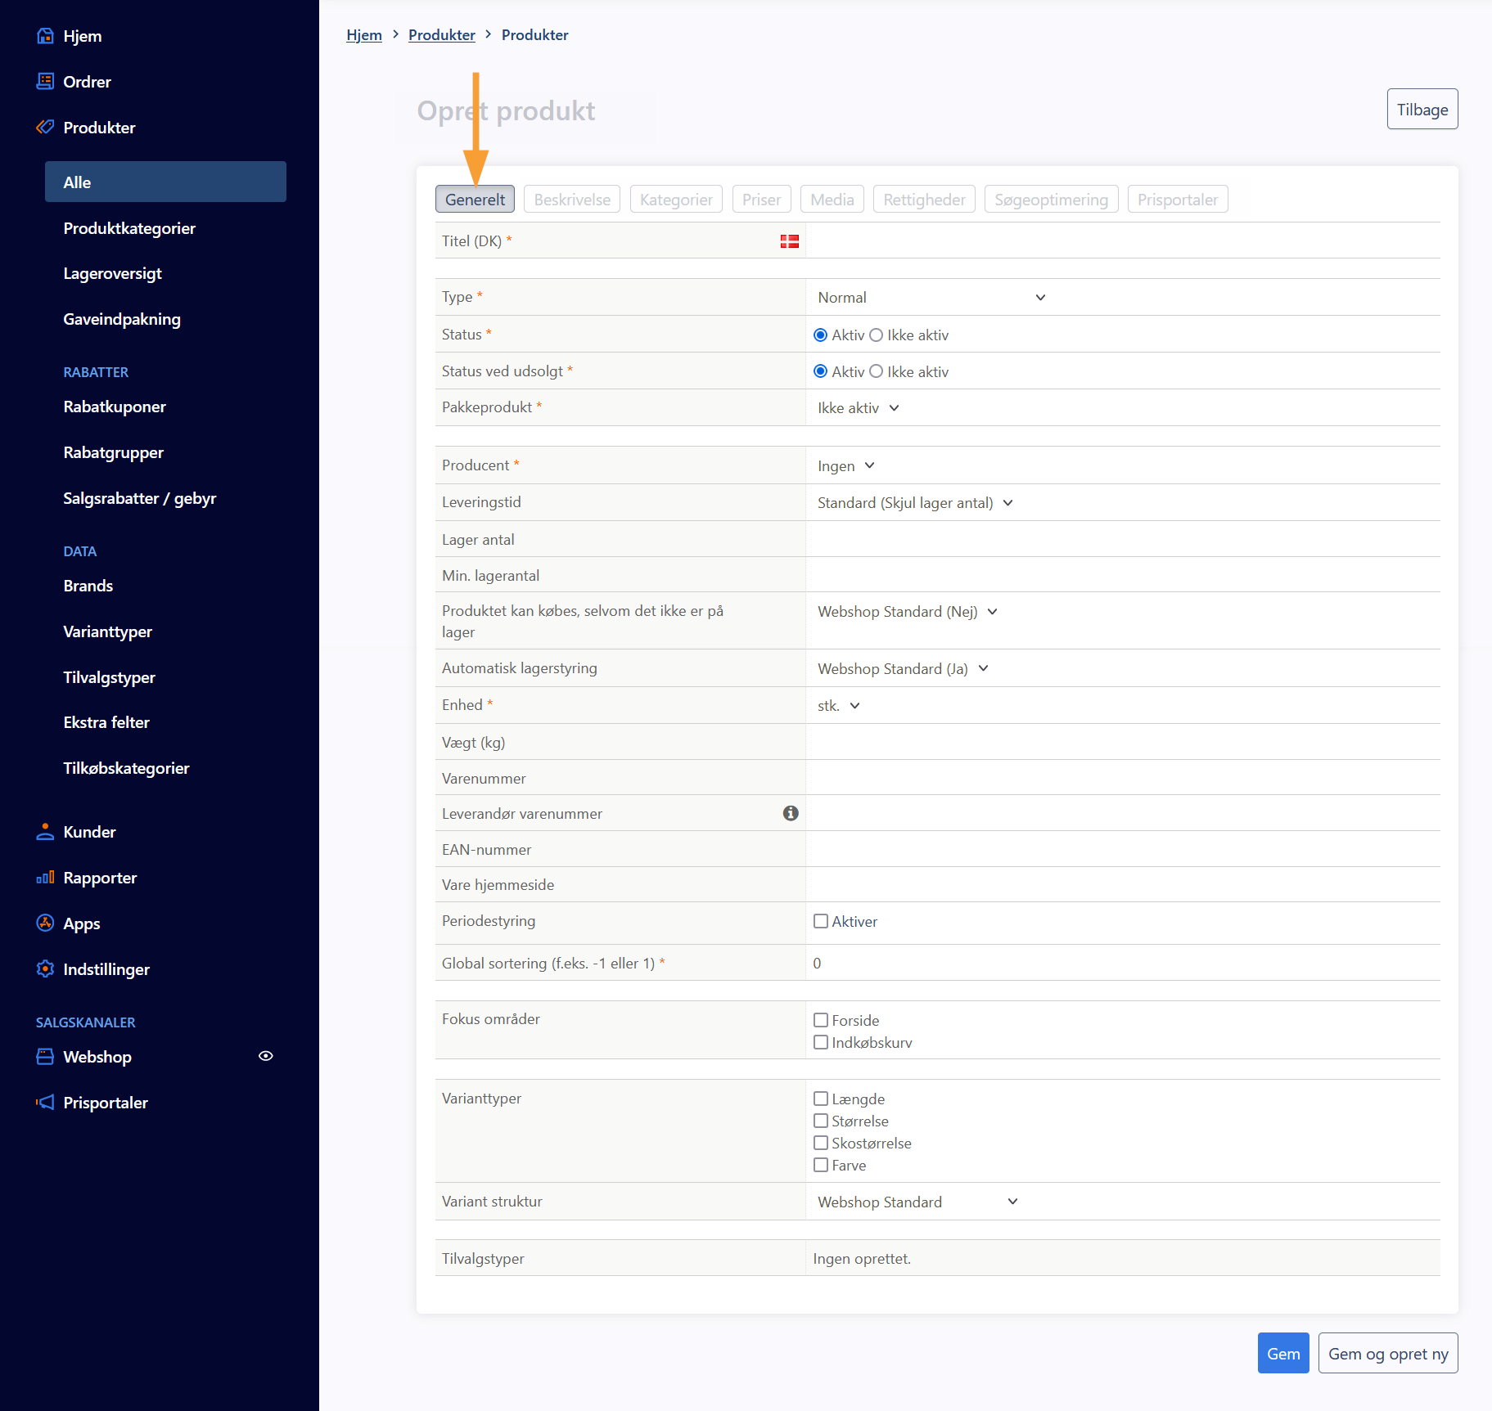Viewport: 1492px width, 1411px height.
Task: Click the Kunder person icon
Action: 45,832
